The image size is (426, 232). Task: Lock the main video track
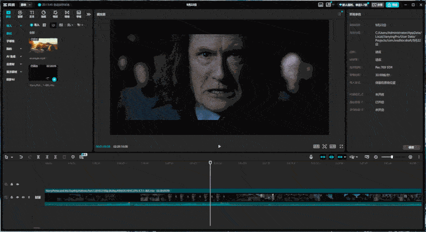pos(12,197)
